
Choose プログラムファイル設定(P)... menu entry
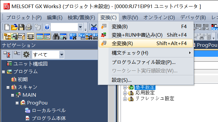click(146, 62)
